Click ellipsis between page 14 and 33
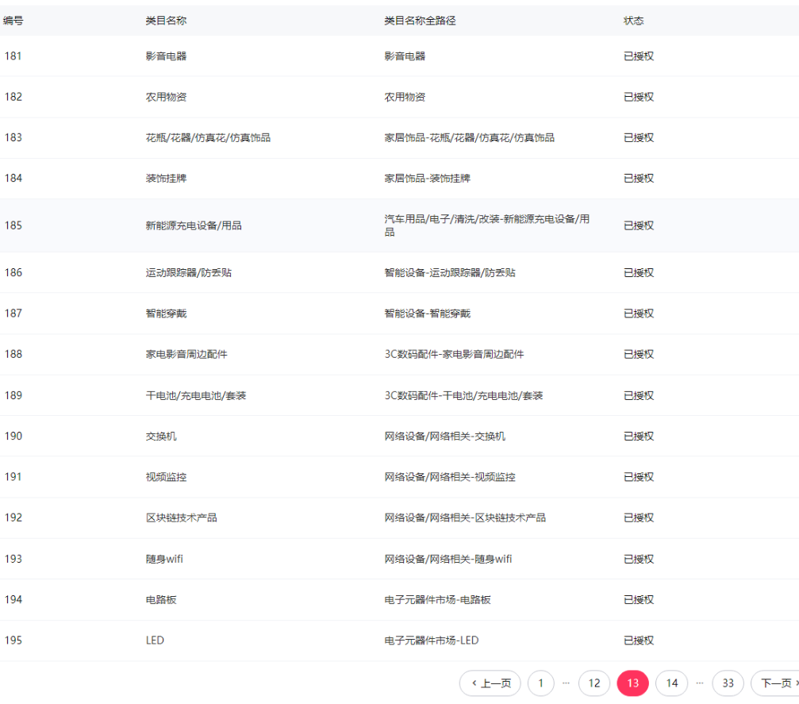 pos(700,683)
